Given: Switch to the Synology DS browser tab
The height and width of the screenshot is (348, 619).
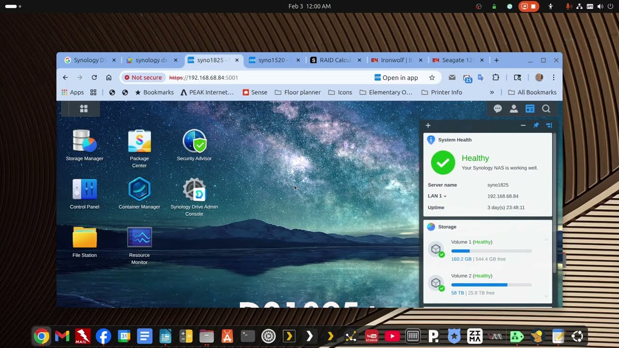Looking at the screenshot, I should click(x=90, y=60).
